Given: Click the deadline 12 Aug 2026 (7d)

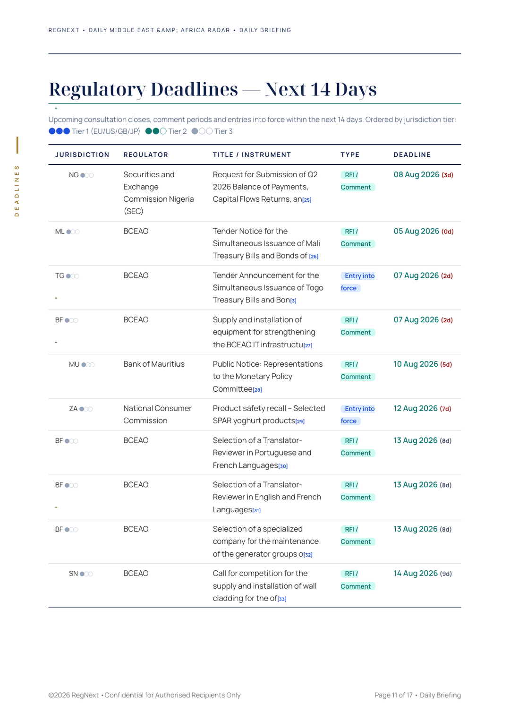Looking at the screenshot, I should [423, 409].
